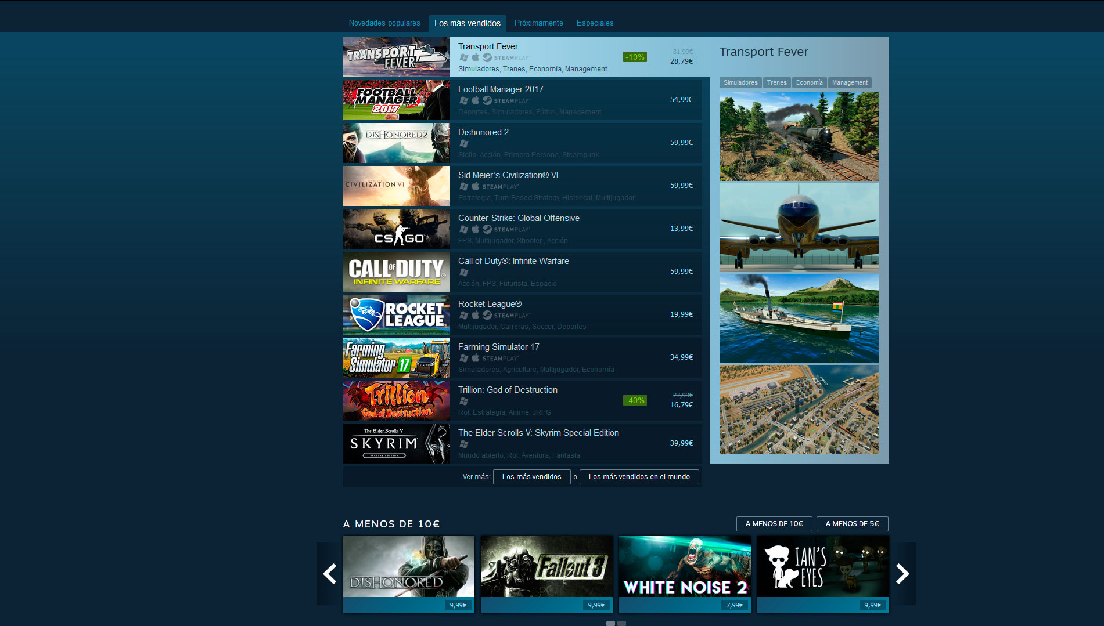Click the Windows icon under Skyrim Special Edition
The height and width of the screenshot is (626, 1104).
(x=463, y=444)
